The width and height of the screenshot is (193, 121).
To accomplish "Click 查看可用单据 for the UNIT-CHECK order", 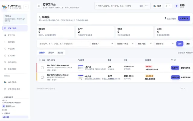I will [x=185, y=68].
